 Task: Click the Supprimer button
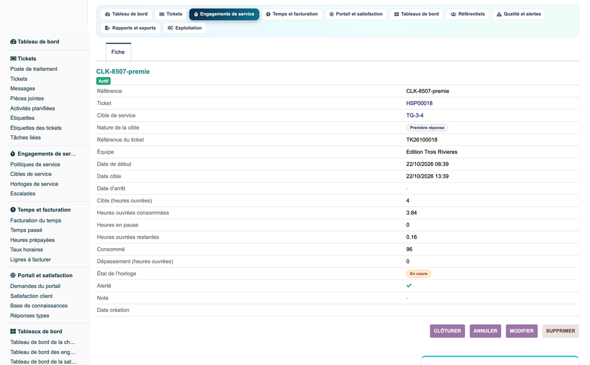point(560,331)
